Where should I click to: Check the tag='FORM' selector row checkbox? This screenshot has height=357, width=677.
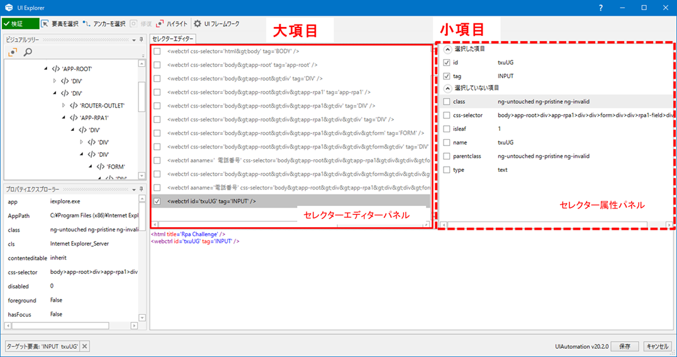157,133
